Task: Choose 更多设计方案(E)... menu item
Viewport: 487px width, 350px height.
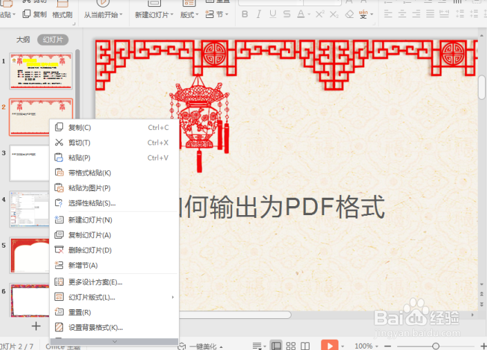Action: click(114, 282)
